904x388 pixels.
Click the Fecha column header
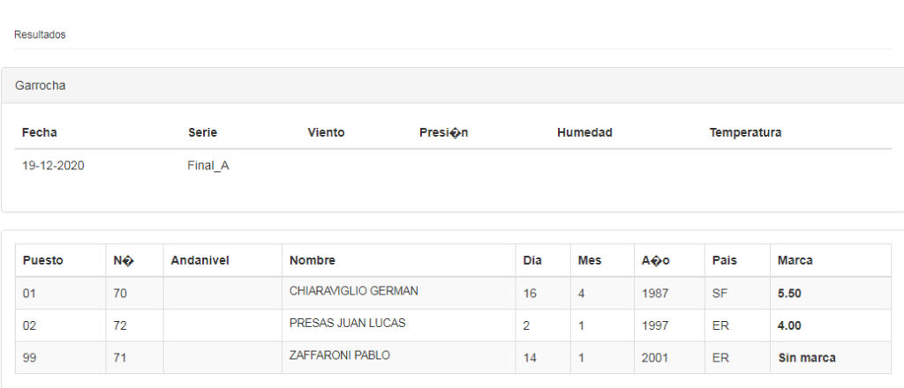40,132
